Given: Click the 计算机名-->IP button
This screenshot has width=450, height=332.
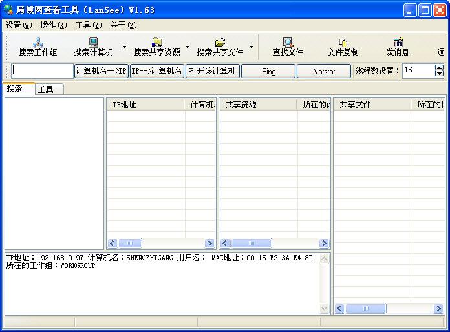Looking at the screenshot, I should [x=101, y=71].
